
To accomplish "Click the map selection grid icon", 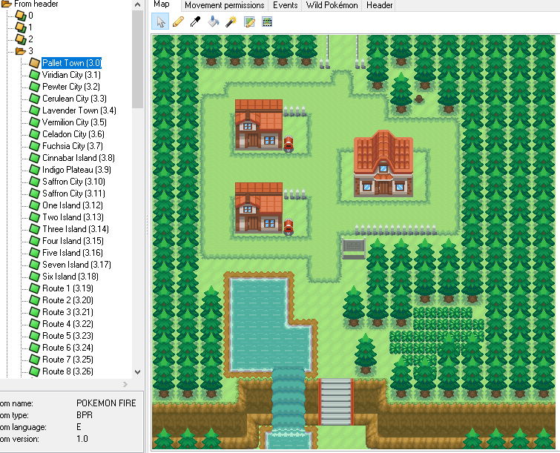I will click(x=267, y=22).
